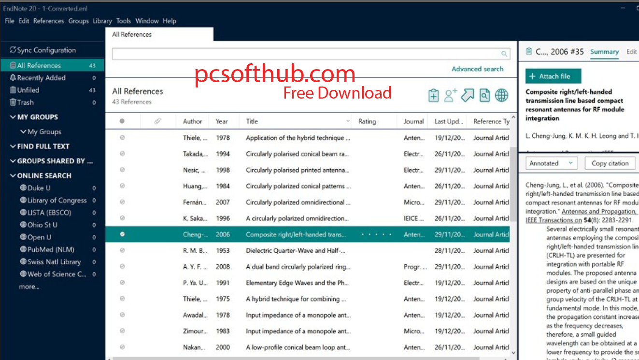Switch to the Edit tab in reference panel
639x360 pixels.
(x=632, y=52)
